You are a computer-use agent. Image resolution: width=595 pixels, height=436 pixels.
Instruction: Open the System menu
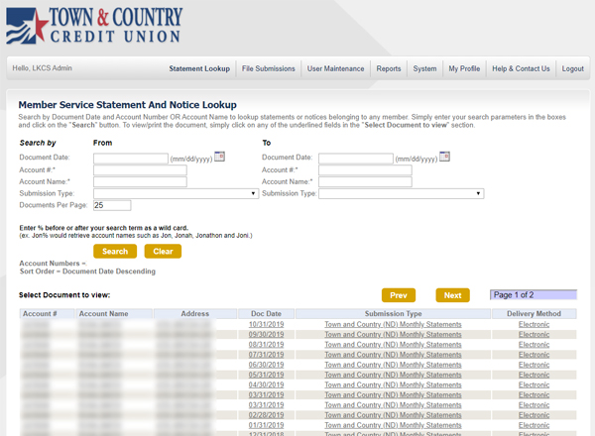[x=424, y=68]
